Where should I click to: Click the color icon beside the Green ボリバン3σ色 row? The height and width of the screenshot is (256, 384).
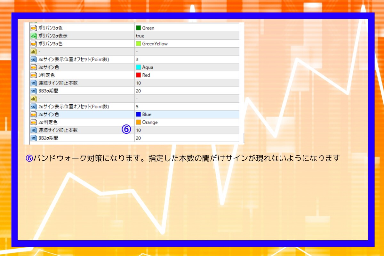point(33,28)
